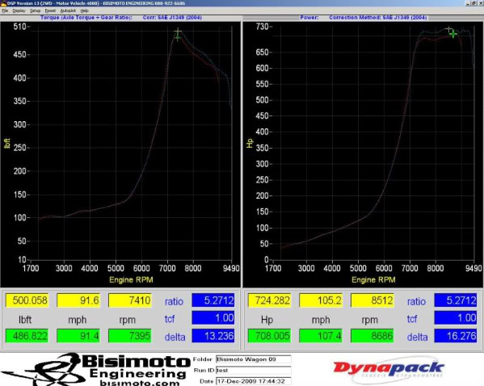Screen dimensions: 484x386
Task: Click the Date field showing 17-Dec-2009
Action: point(254,381)
